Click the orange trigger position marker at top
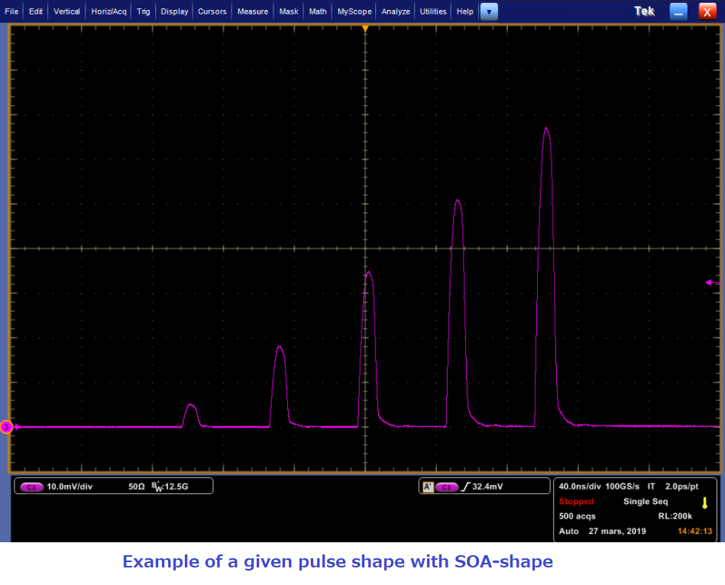The width and height of the screenshot is (725, 585). click(365, 29)
